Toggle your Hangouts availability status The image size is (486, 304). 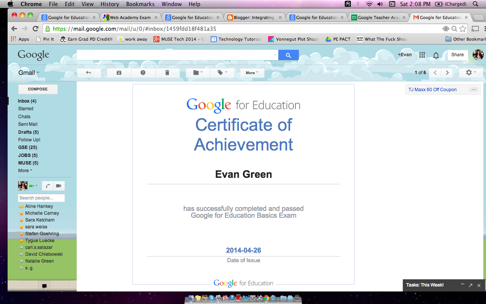click(34, 185)
